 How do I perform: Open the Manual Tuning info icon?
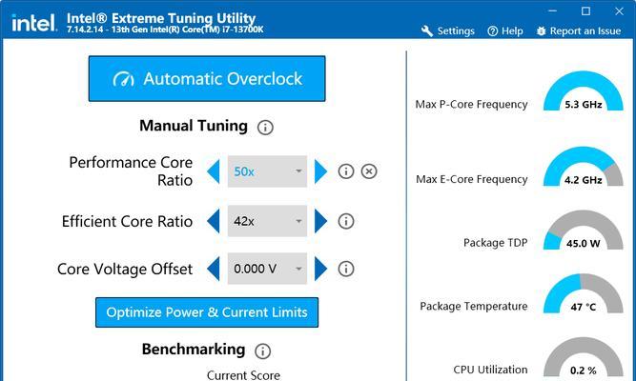(265, 128)
